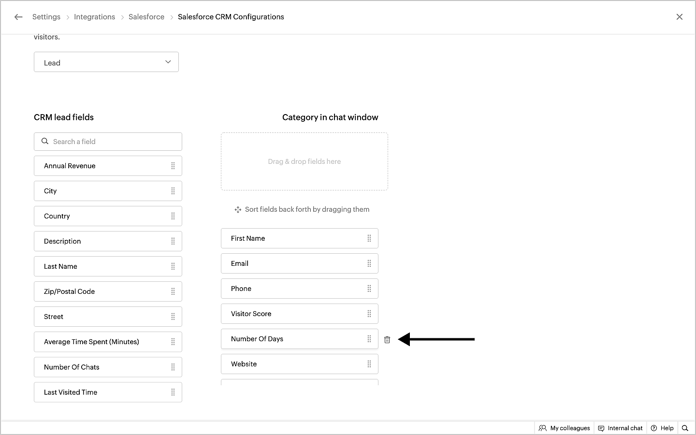The image size is (696, 435).
Task: Open My colleagues panel
Action: click(x=565, y=428)
